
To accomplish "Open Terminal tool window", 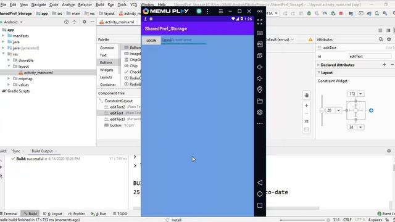I will (9, 213).
